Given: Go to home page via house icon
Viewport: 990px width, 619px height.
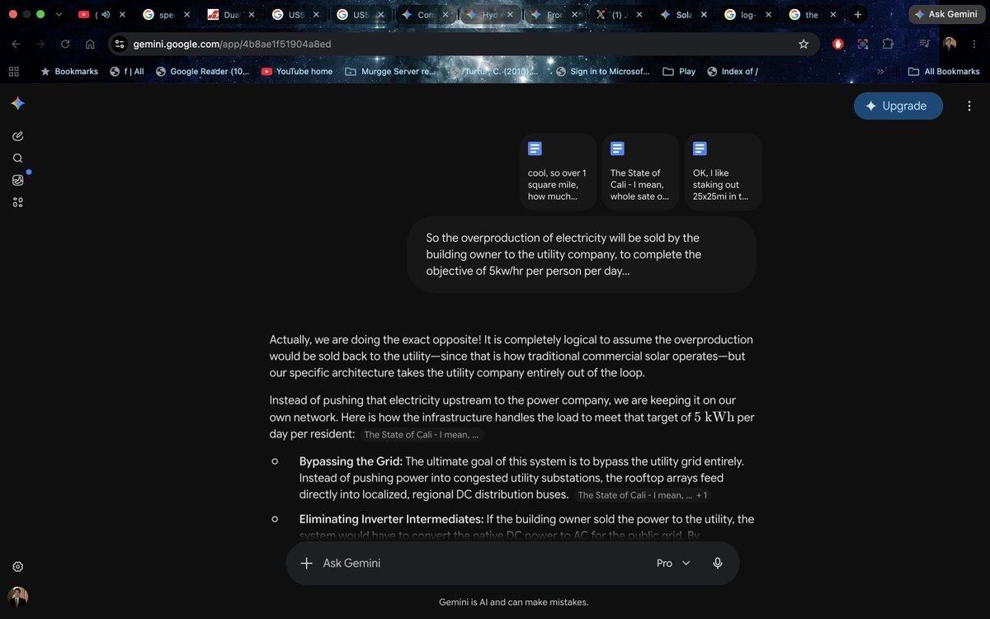Looking at the screenshot, I should point(90,44).
